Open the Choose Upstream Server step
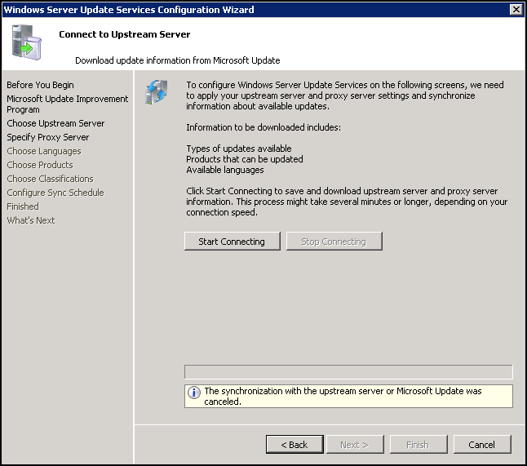The image size is (527, 466). (x=55, y=123)
